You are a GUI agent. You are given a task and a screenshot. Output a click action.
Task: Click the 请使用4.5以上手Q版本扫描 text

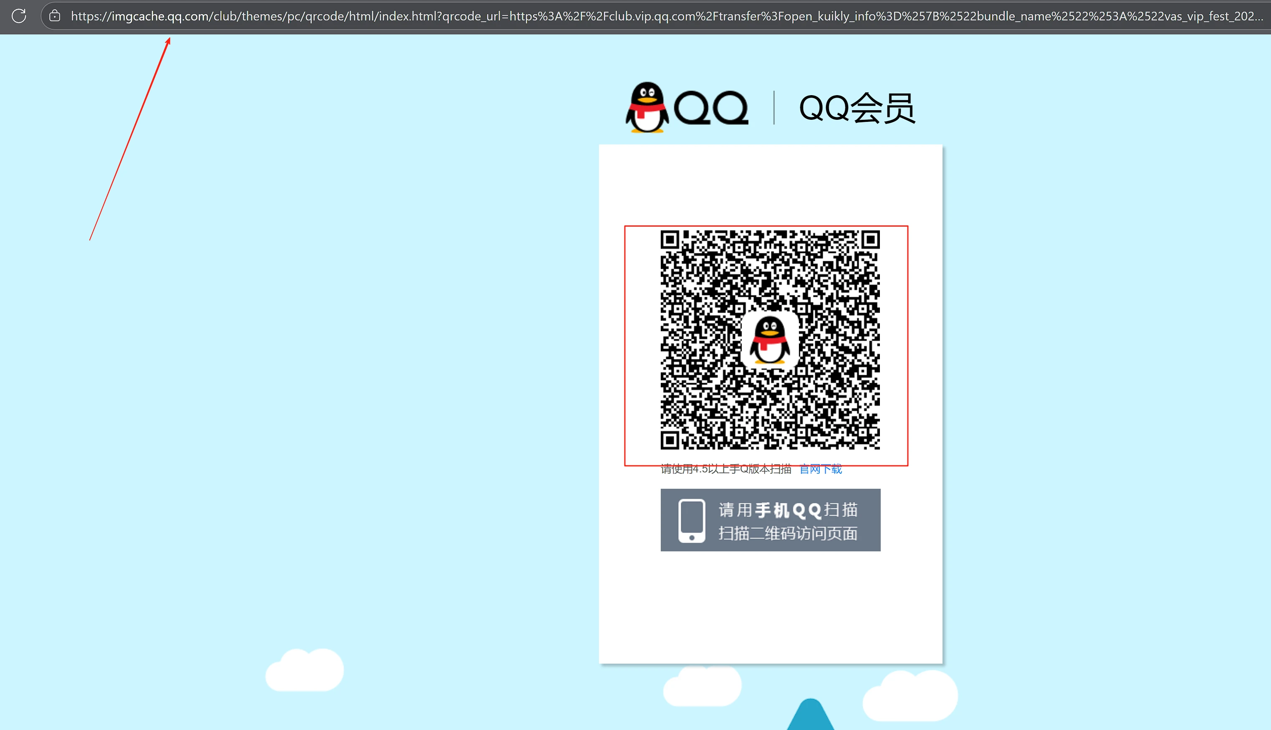[x=725, y=469]
